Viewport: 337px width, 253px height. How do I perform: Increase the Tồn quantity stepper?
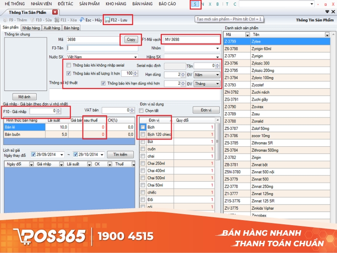pyautogui.click(x=217, y=65)
